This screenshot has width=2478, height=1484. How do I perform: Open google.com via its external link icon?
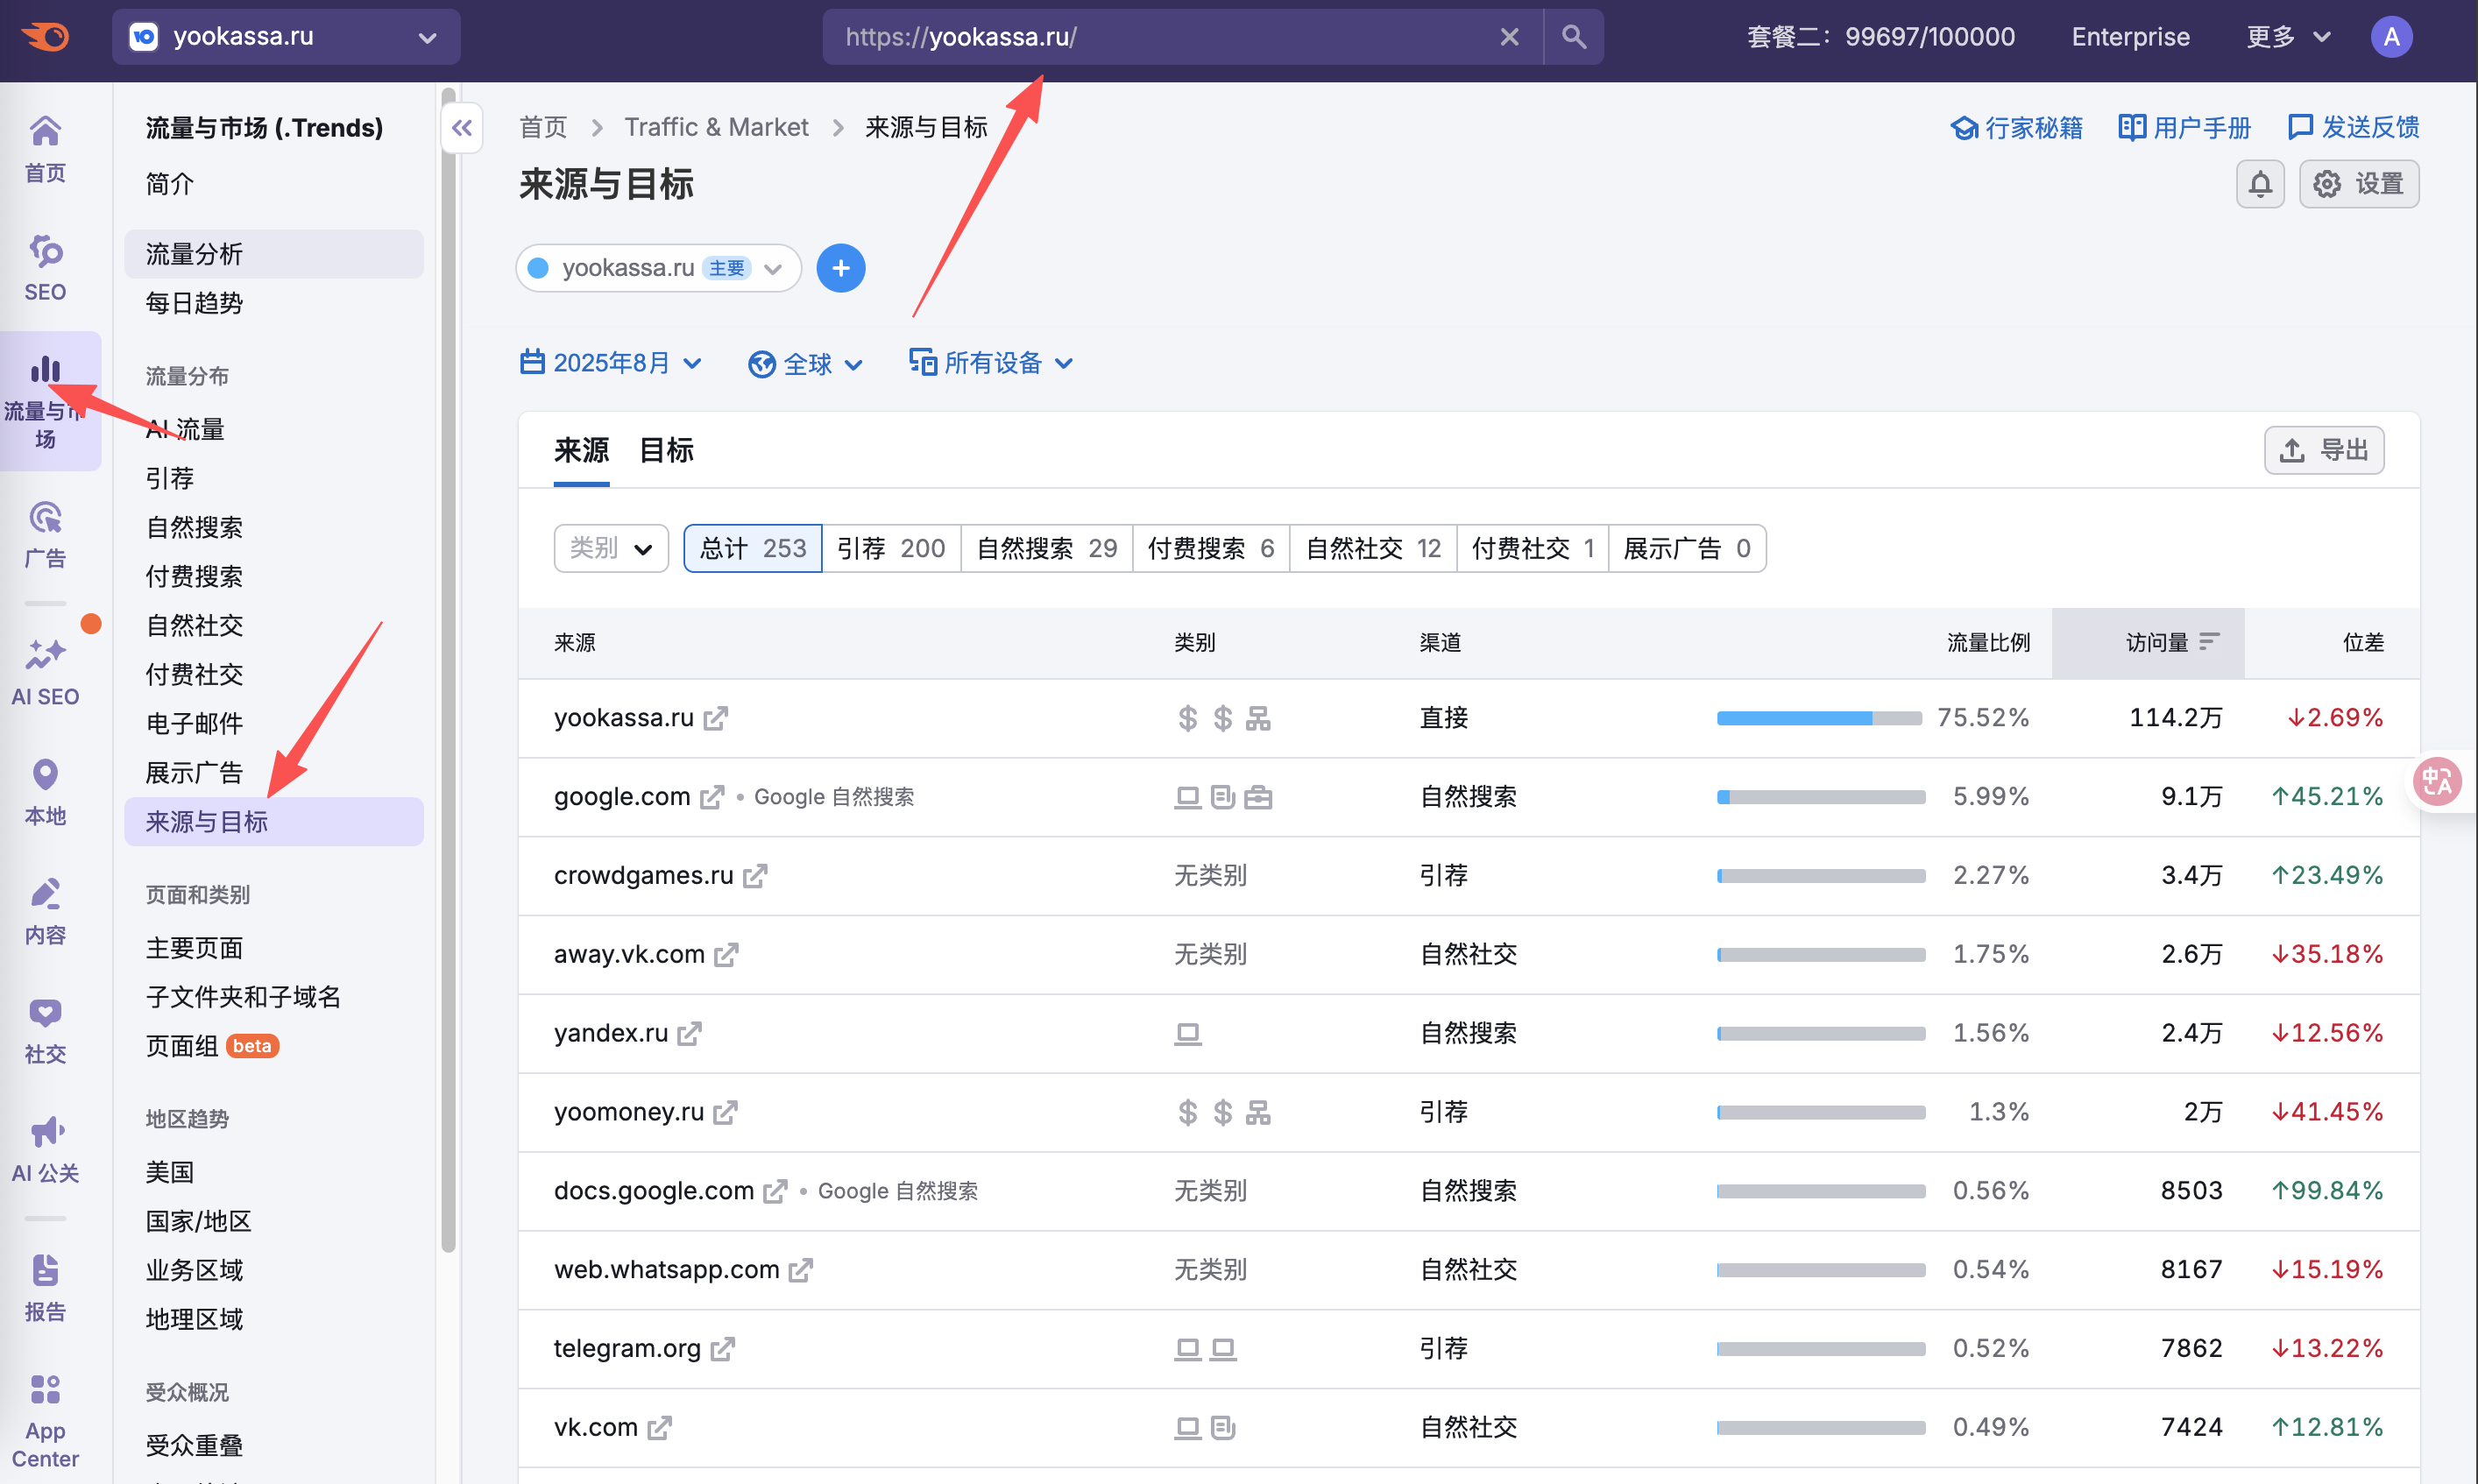[712, 797]
